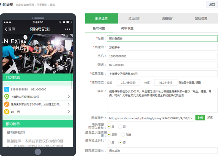The height and width of the screenshot is (156, 220).
Task: Click 在地图中查看/设置 link
Action: coord(190,82)
